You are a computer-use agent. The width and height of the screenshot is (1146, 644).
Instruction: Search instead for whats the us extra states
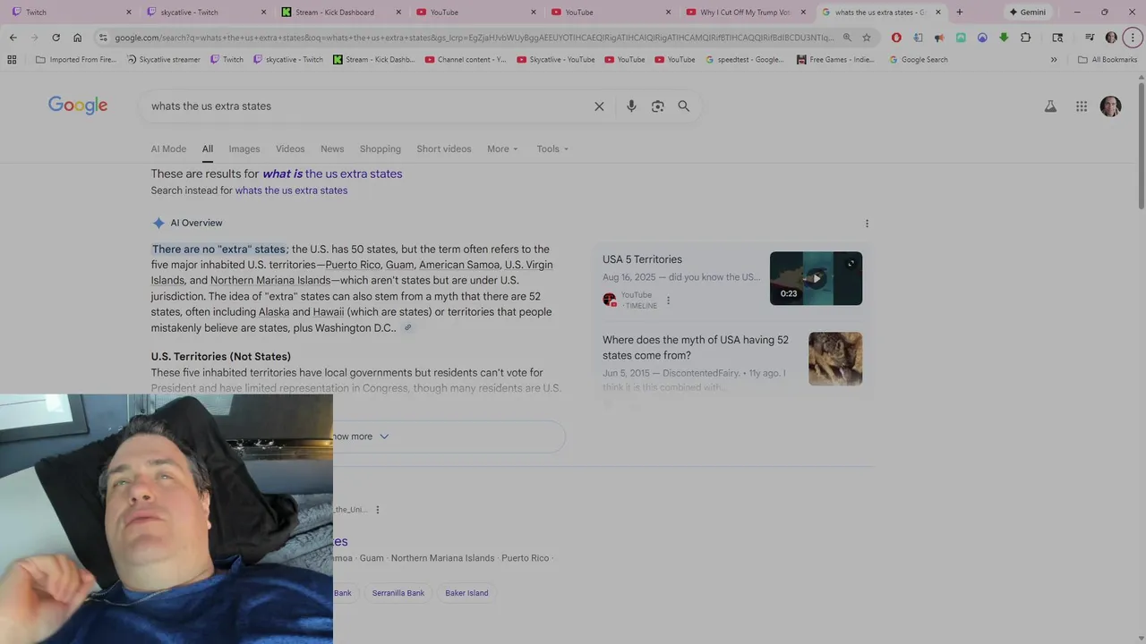point(291,191)
